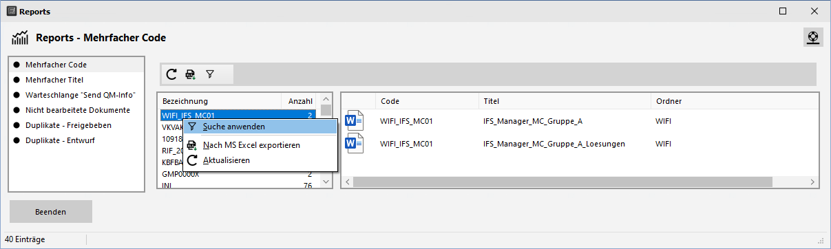Click the Excel export toolbar icon
This screenshot has height=249, width=831.
191,74
